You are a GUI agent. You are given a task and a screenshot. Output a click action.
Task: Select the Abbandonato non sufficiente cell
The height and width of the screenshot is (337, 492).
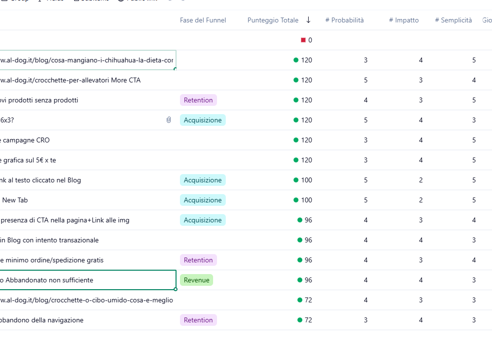(88, 280)
